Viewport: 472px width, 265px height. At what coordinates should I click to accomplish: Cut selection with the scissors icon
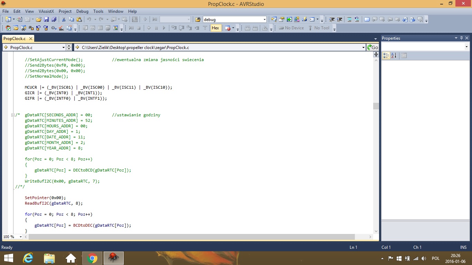click(64, 19)
